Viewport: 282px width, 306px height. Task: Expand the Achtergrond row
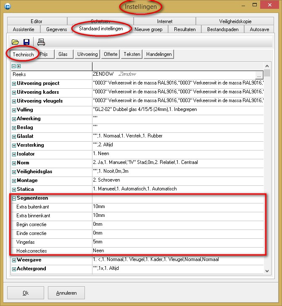point(14,269)
